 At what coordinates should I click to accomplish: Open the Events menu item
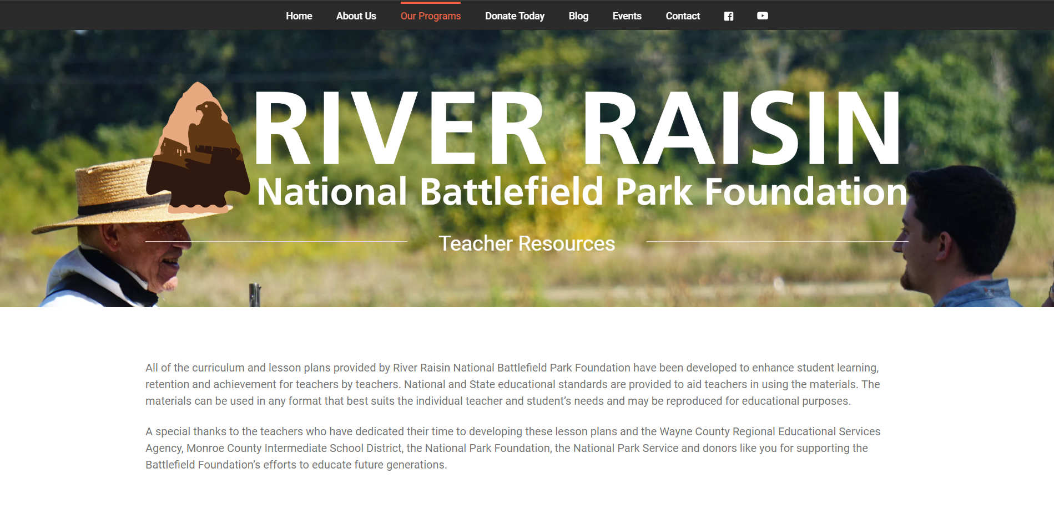click(627, 16)
